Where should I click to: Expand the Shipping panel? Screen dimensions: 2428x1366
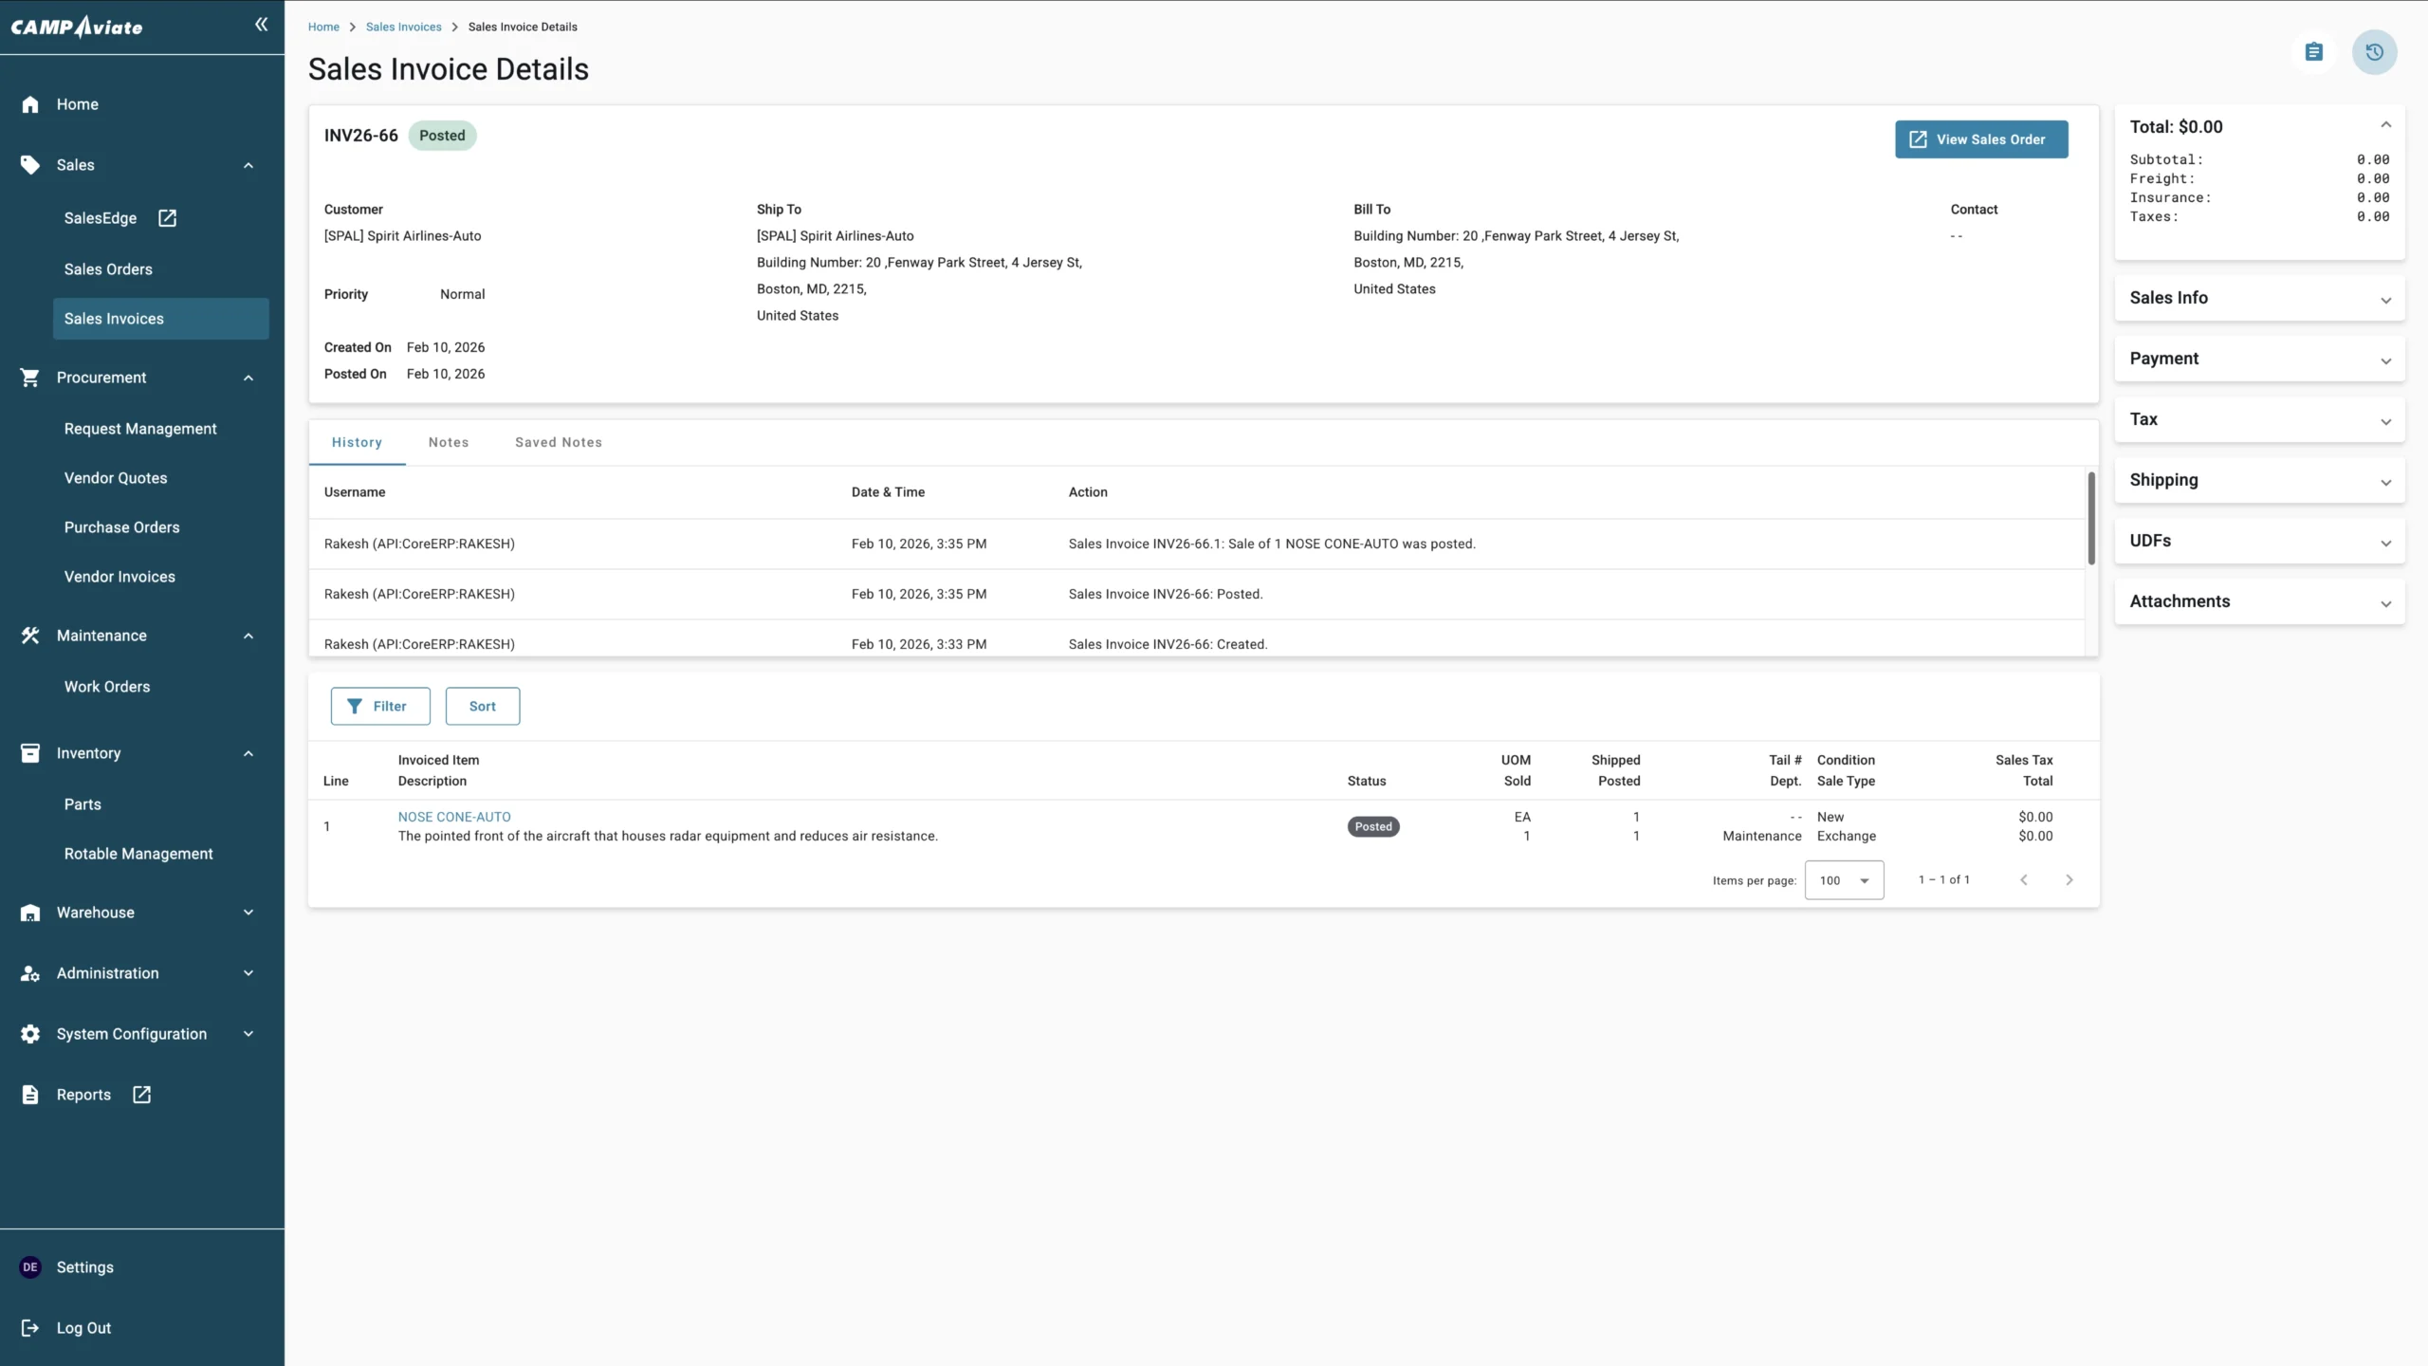[2259, 480]
